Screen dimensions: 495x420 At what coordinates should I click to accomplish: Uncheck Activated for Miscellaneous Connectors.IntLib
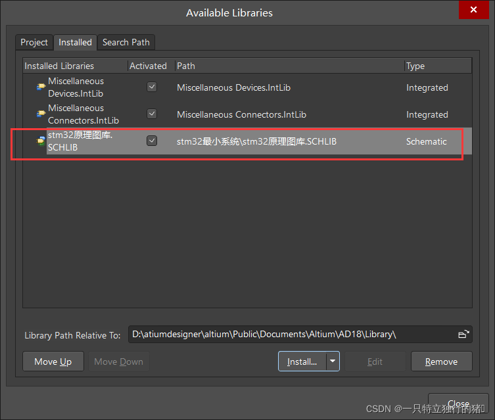[152, 114]
